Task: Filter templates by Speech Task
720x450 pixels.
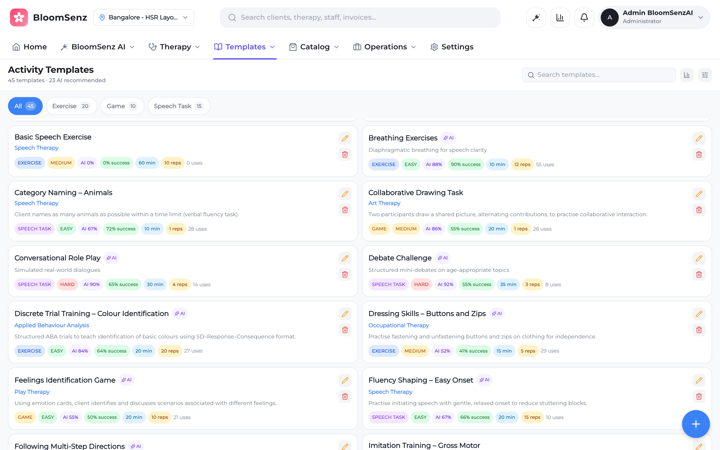Action: 179,106
